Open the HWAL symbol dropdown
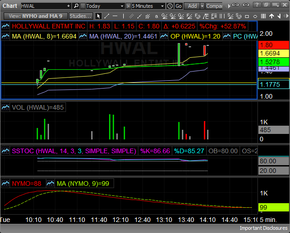 tap(68, 6)
